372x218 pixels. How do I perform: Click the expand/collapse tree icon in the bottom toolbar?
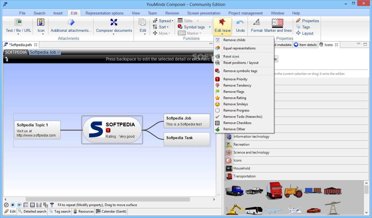(x=46, y=205)
